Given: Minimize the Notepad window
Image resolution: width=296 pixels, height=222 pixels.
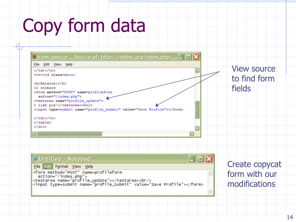Looking at the screenshot, I should pyautogui.click(x=192, y=159).
